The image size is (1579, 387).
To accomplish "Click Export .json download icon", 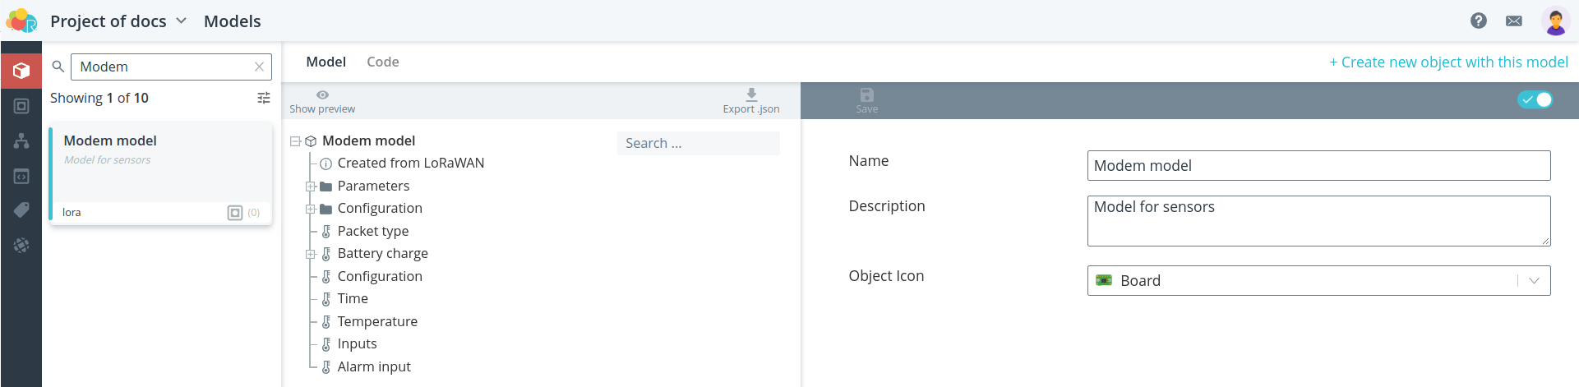I will [x=751, y=94].
